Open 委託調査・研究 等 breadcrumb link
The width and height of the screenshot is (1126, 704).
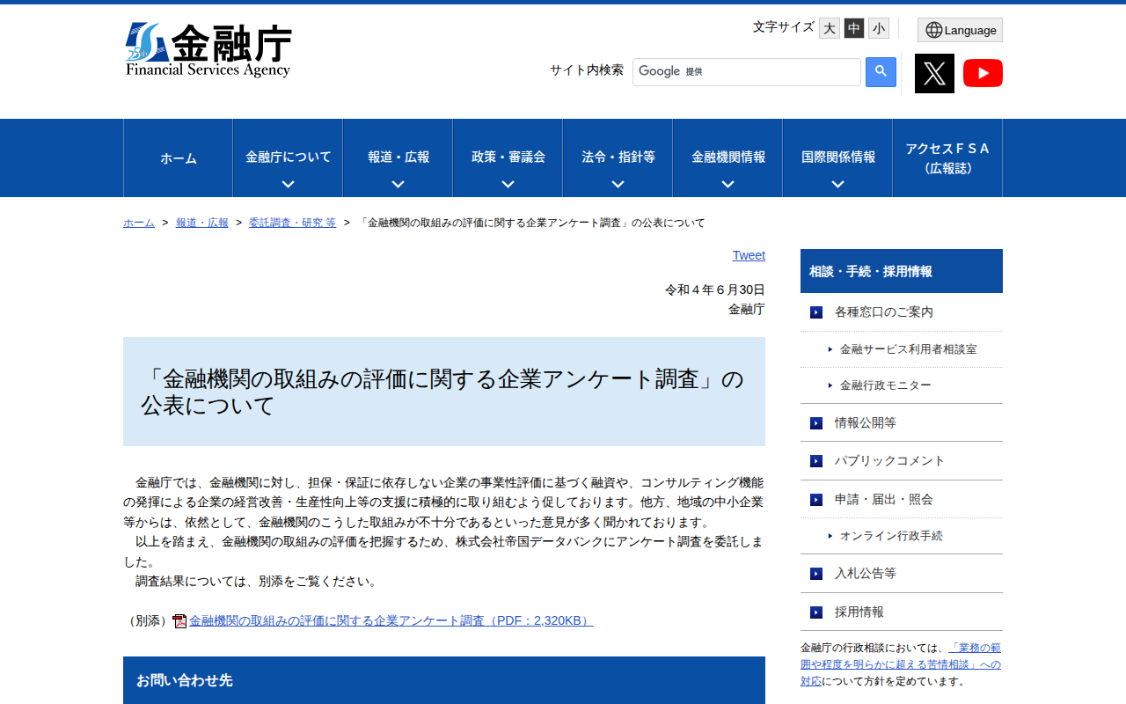pyautogui.click(x=293, y=223)
